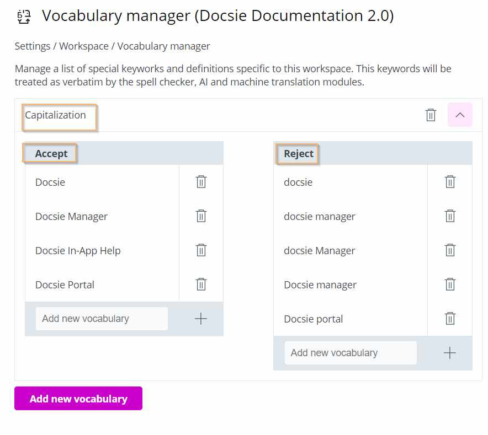Delete the Capitalization vocabulary group
Image resolution: width=488 pixels, height=435 pixels.
[431, 115]
